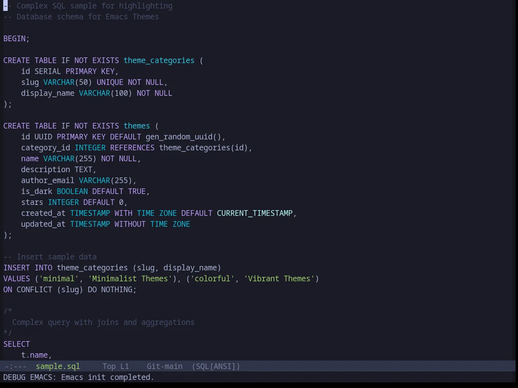This screenshot has height=388, width=518.
Task: Click the 'themes' table name in CREATE TABLE
Action: 137,126
